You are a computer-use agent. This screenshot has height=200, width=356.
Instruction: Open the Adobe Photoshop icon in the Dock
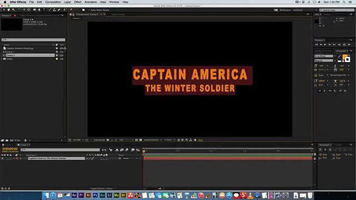coord(95,195)
